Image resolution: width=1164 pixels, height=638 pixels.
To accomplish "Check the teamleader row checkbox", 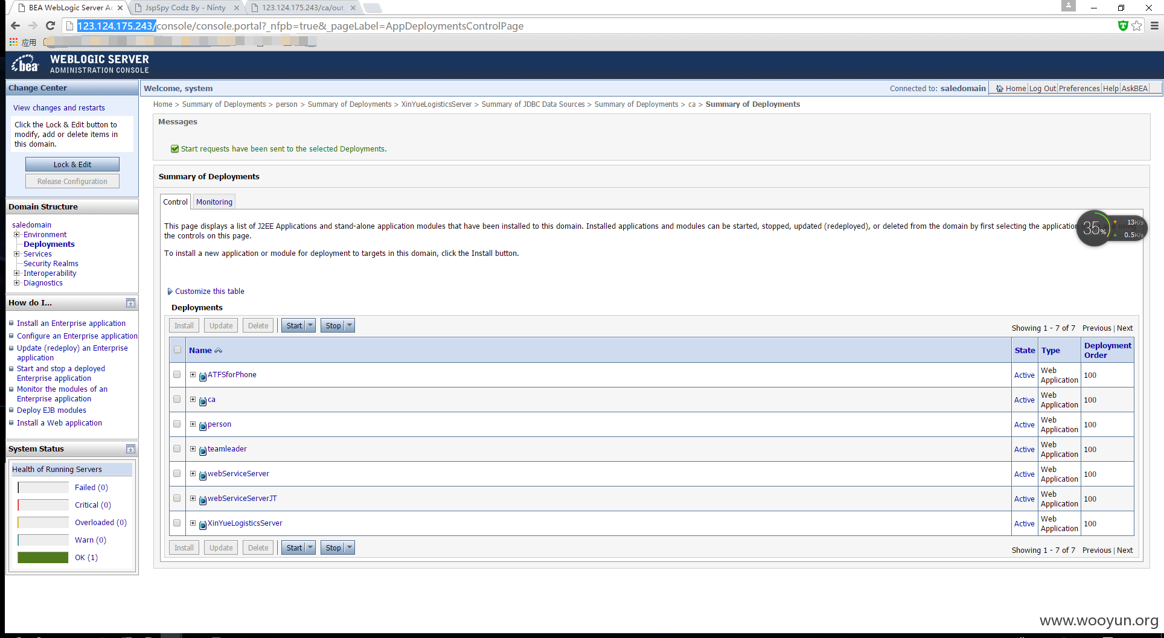I will (177, 448).
